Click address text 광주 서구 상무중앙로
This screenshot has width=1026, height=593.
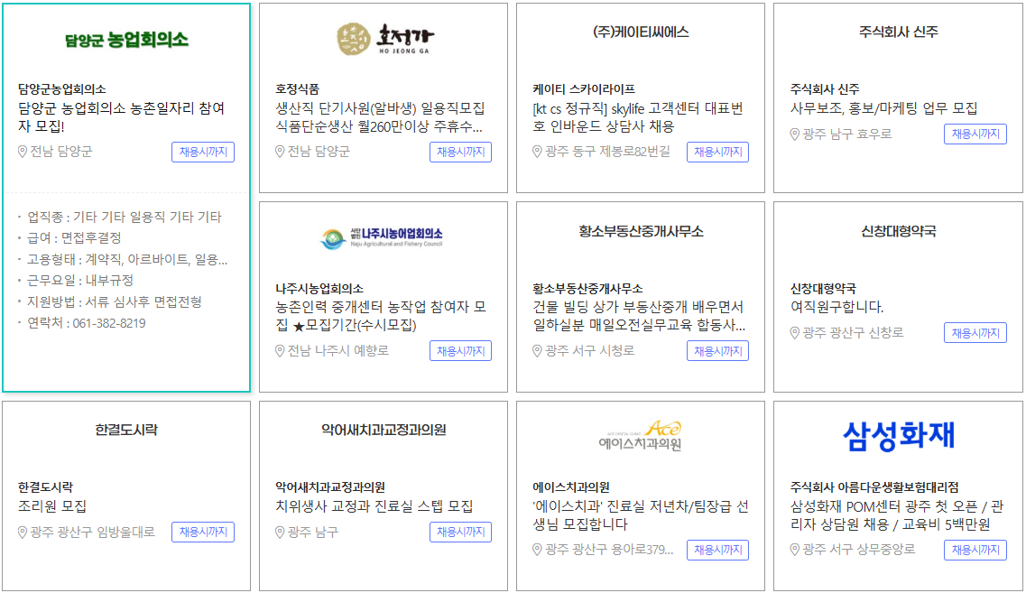859,551
